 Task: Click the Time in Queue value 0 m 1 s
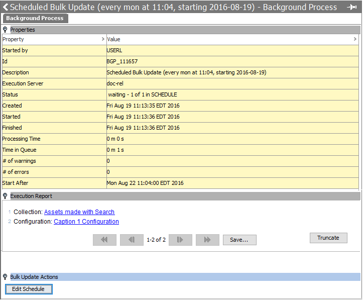[x=232, y=150]
